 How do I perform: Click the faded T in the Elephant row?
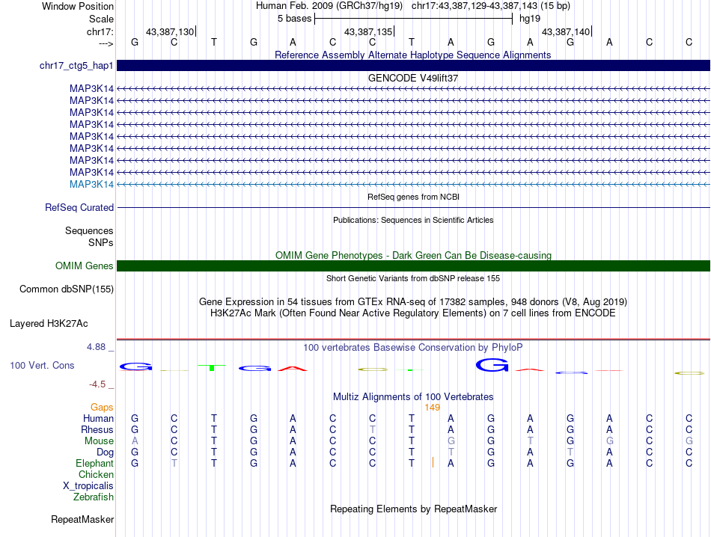pyautogui.click(x=174, y=463)
